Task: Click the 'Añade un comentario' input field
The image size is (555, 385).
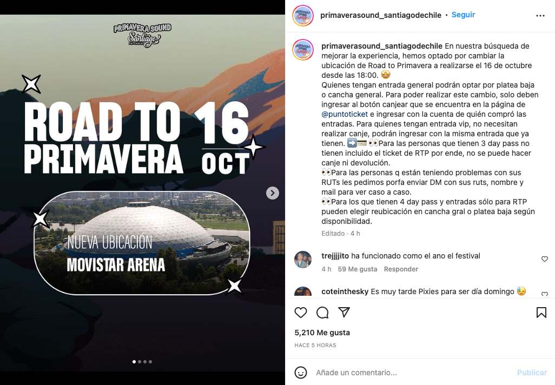Action: 412,372
